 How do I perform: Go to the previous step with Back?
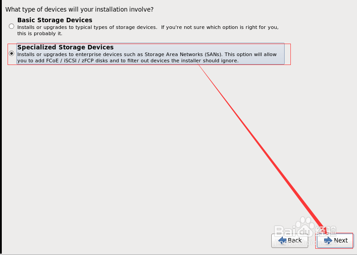[x=290, y=241]
